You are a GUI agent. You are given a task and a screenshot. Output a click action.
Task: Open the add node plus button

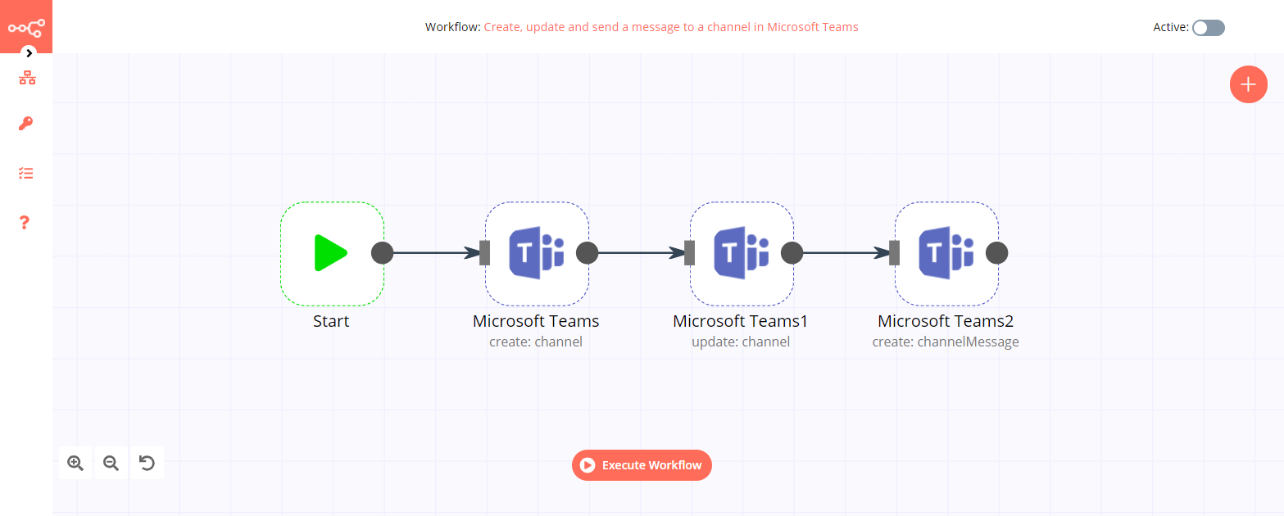click(1248, 84)
